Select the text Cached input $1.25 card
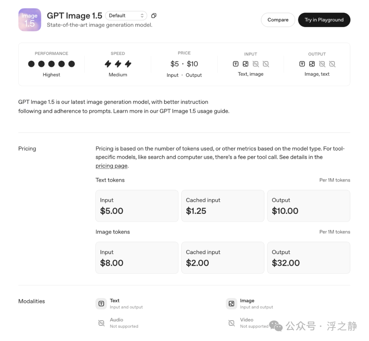369x341 pixels. [222, 206]
